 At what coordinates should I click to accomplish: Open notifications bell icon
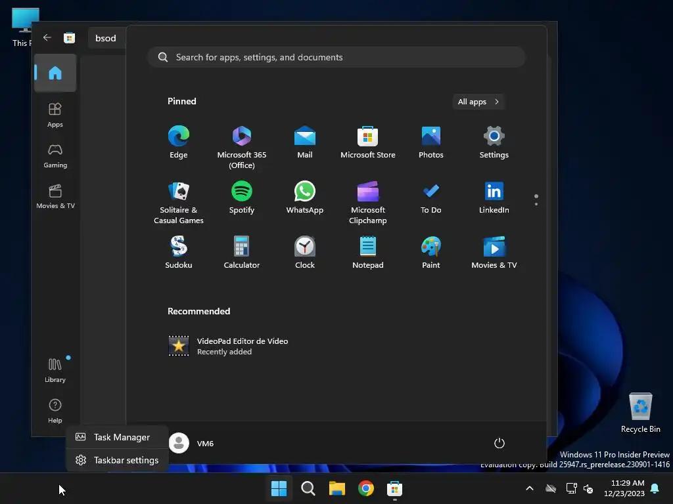tap(655, 488)
